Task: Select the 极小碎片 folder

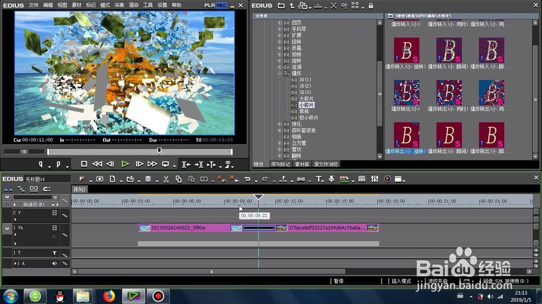Action: pyautogui.click(x=309, y=118)
